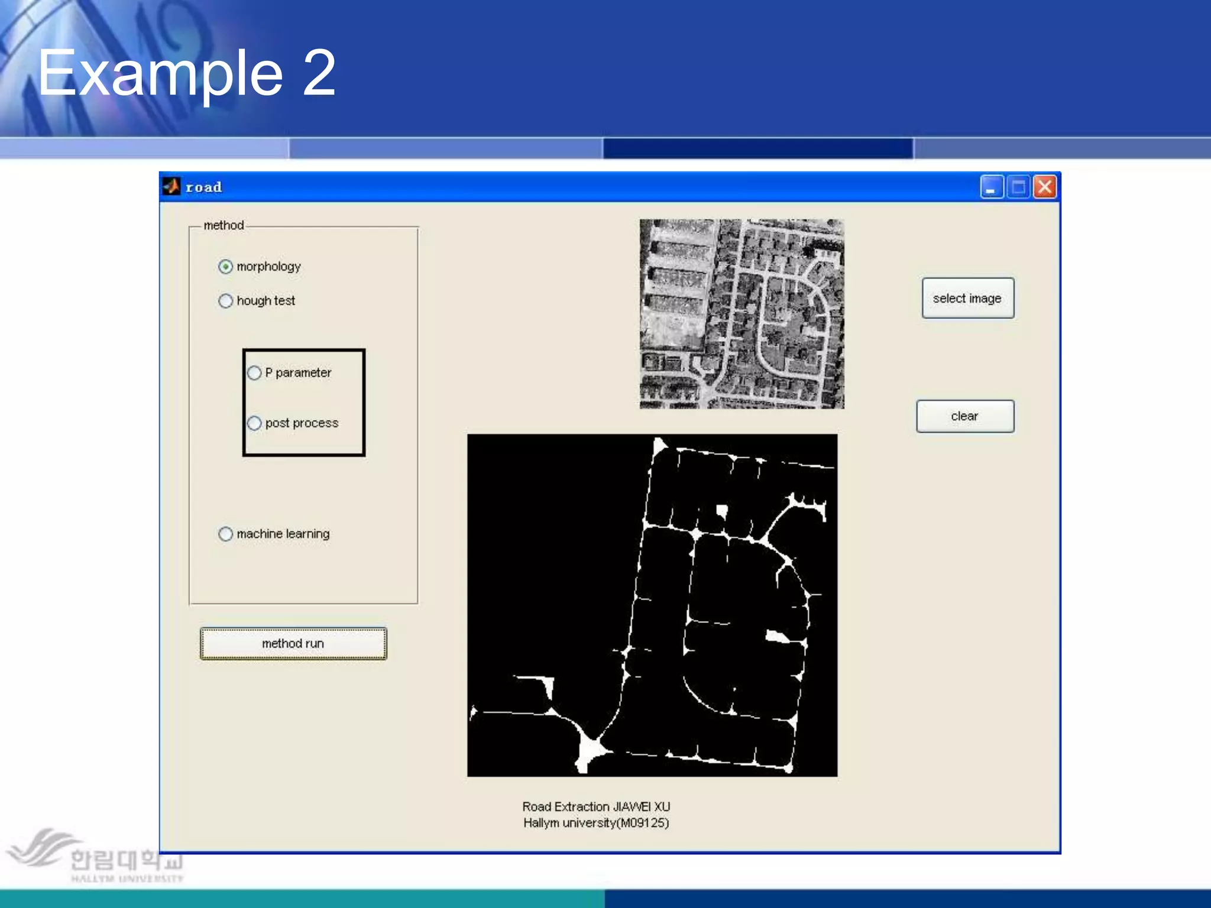
Task: Click the MATLAB icon in road title bar
Action: point(171,187)
